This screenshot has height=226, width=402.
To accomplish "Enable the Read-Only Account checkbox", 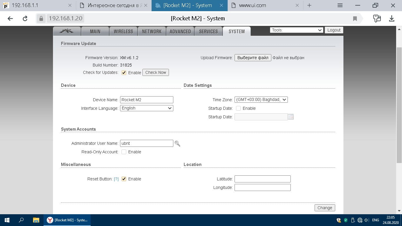I will click(124, 152).
